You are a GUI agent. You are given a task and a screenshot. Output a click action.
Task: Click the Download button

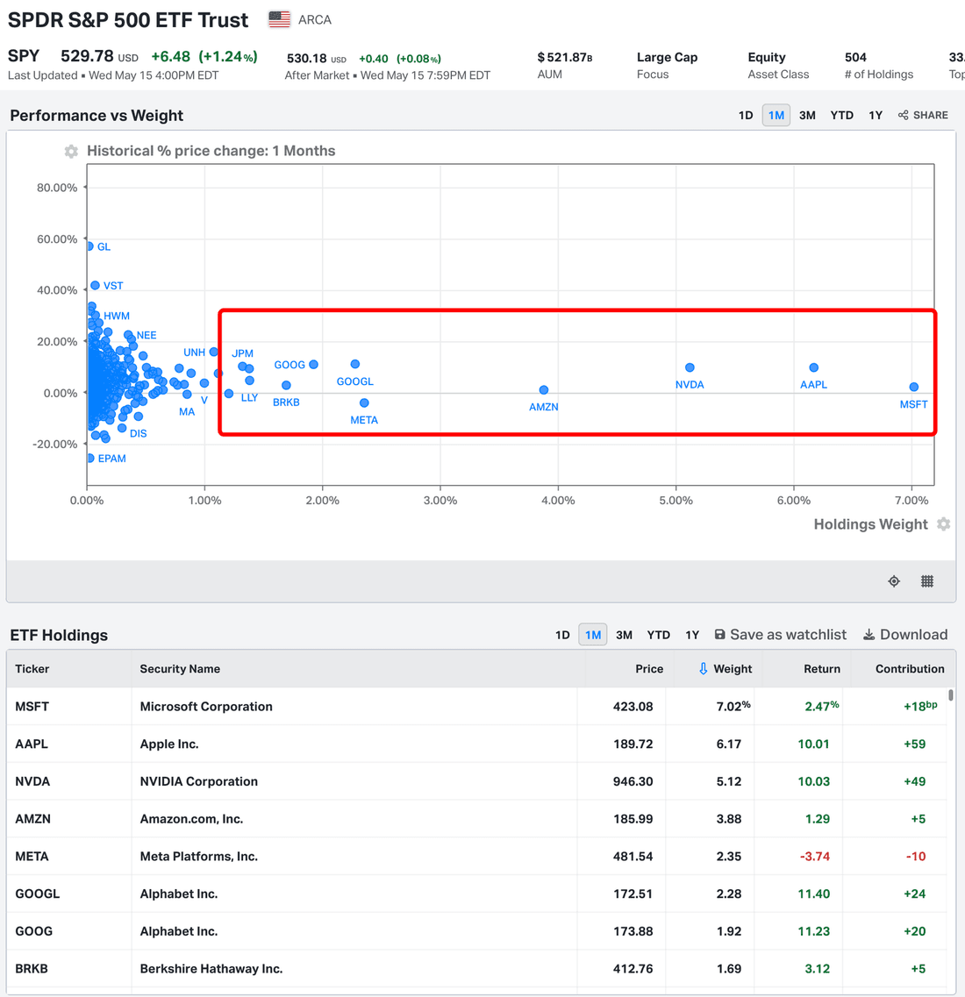tap(905, 635)
